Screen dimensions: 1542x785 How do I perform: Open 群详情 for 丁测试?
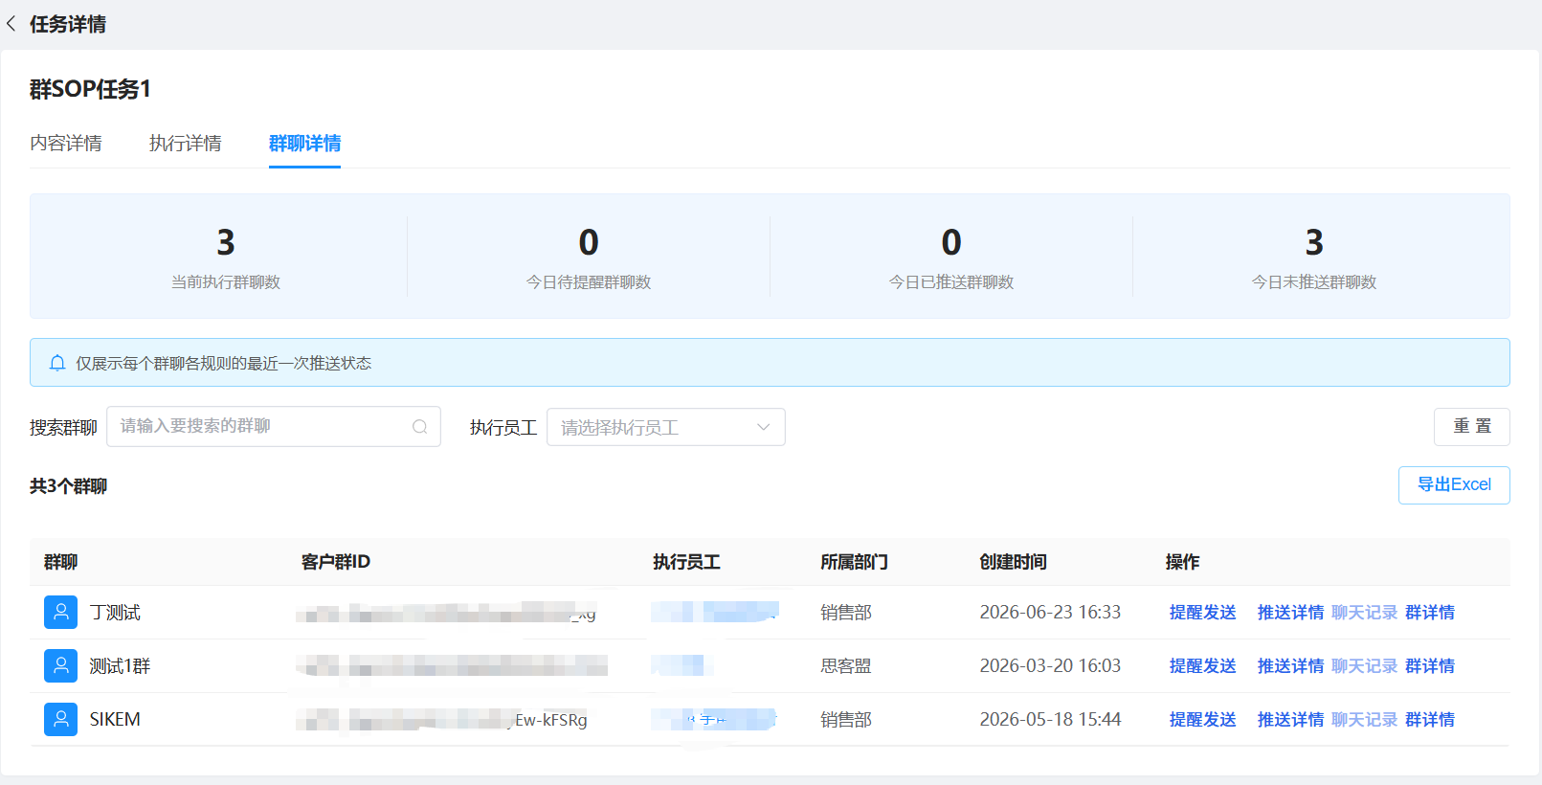(x=1430, y=613)
